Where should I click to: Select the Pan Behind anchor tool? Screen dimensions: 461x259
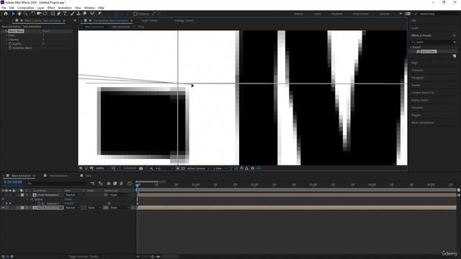pos(45,14)
